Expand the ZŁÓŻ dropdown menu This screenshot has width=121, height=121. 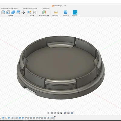(31, 15)
